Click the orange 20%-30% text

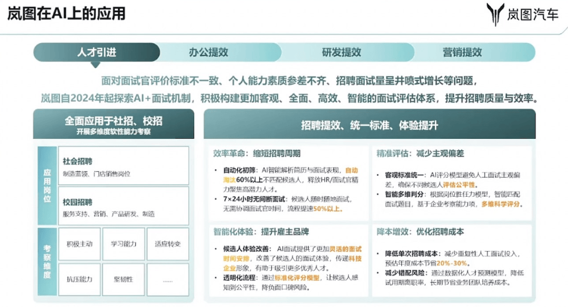click(x=451, y=263)
